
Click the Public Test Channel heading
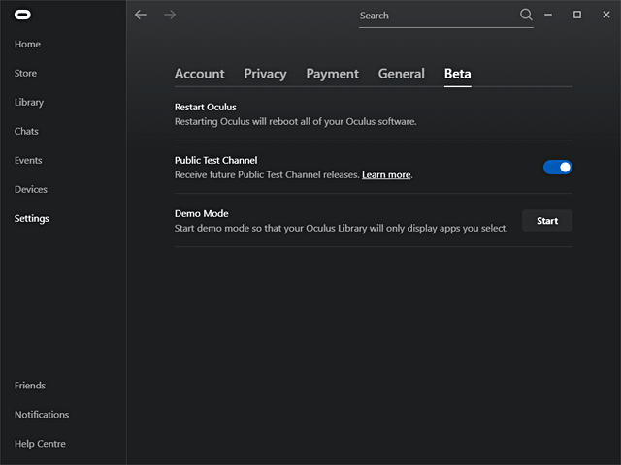tap(215, 160)
